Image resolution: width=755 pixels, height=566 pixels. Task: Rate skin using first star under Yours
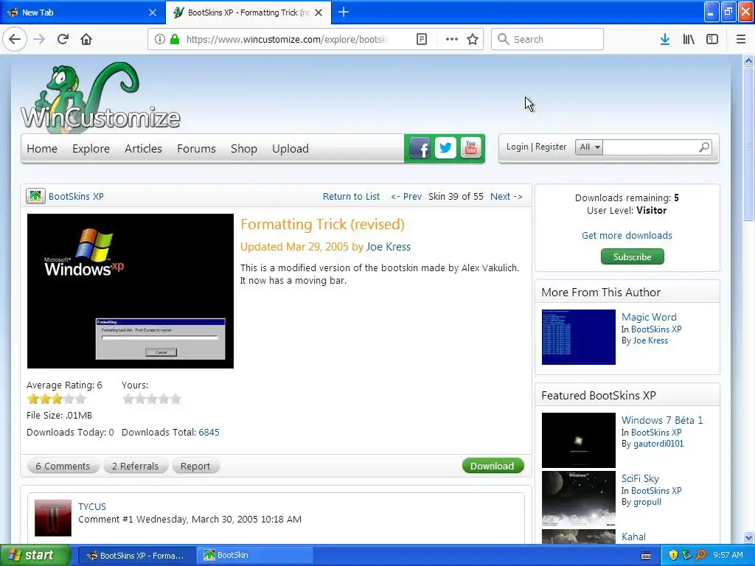click(128, 399)
